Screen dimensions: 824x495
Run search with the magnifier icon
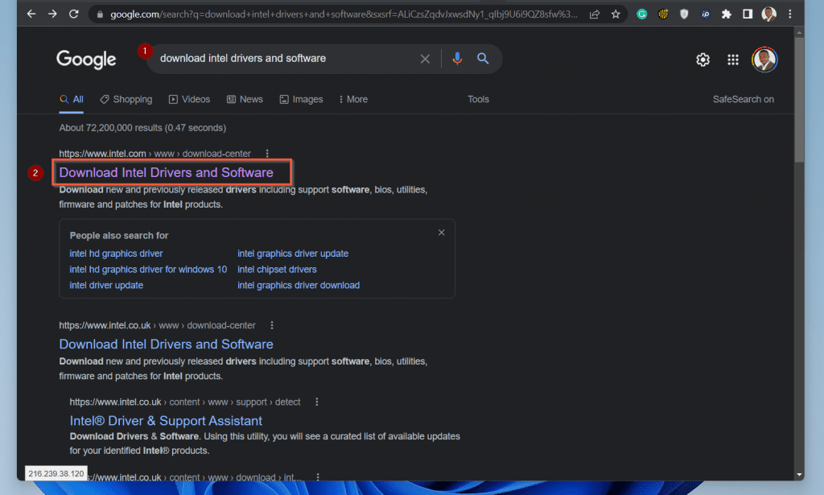click(x=483, y=58)
